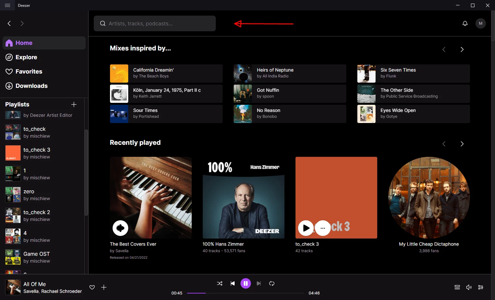Open The Other Side mix
495x300 pixels.
[x=414, y=94]
